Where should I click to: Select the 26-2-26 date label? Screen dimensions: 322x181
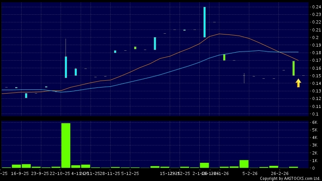[x=279, y=173]
